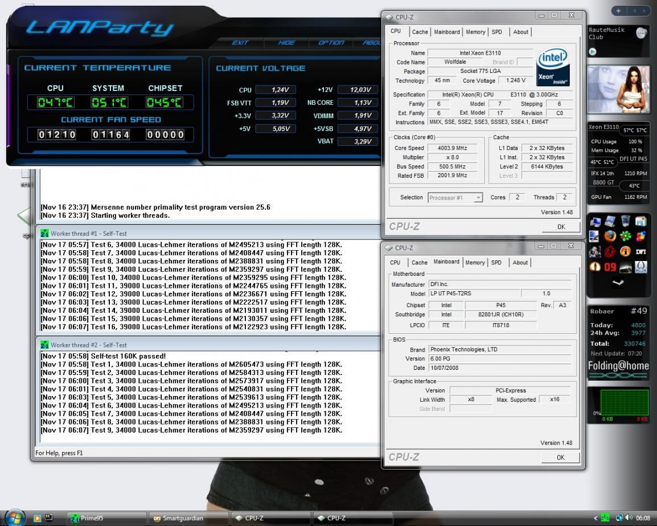Screen dimensions: 657x526
Task: Click the Core Speed value 4003.9 MHz
Action: (452, 148)
